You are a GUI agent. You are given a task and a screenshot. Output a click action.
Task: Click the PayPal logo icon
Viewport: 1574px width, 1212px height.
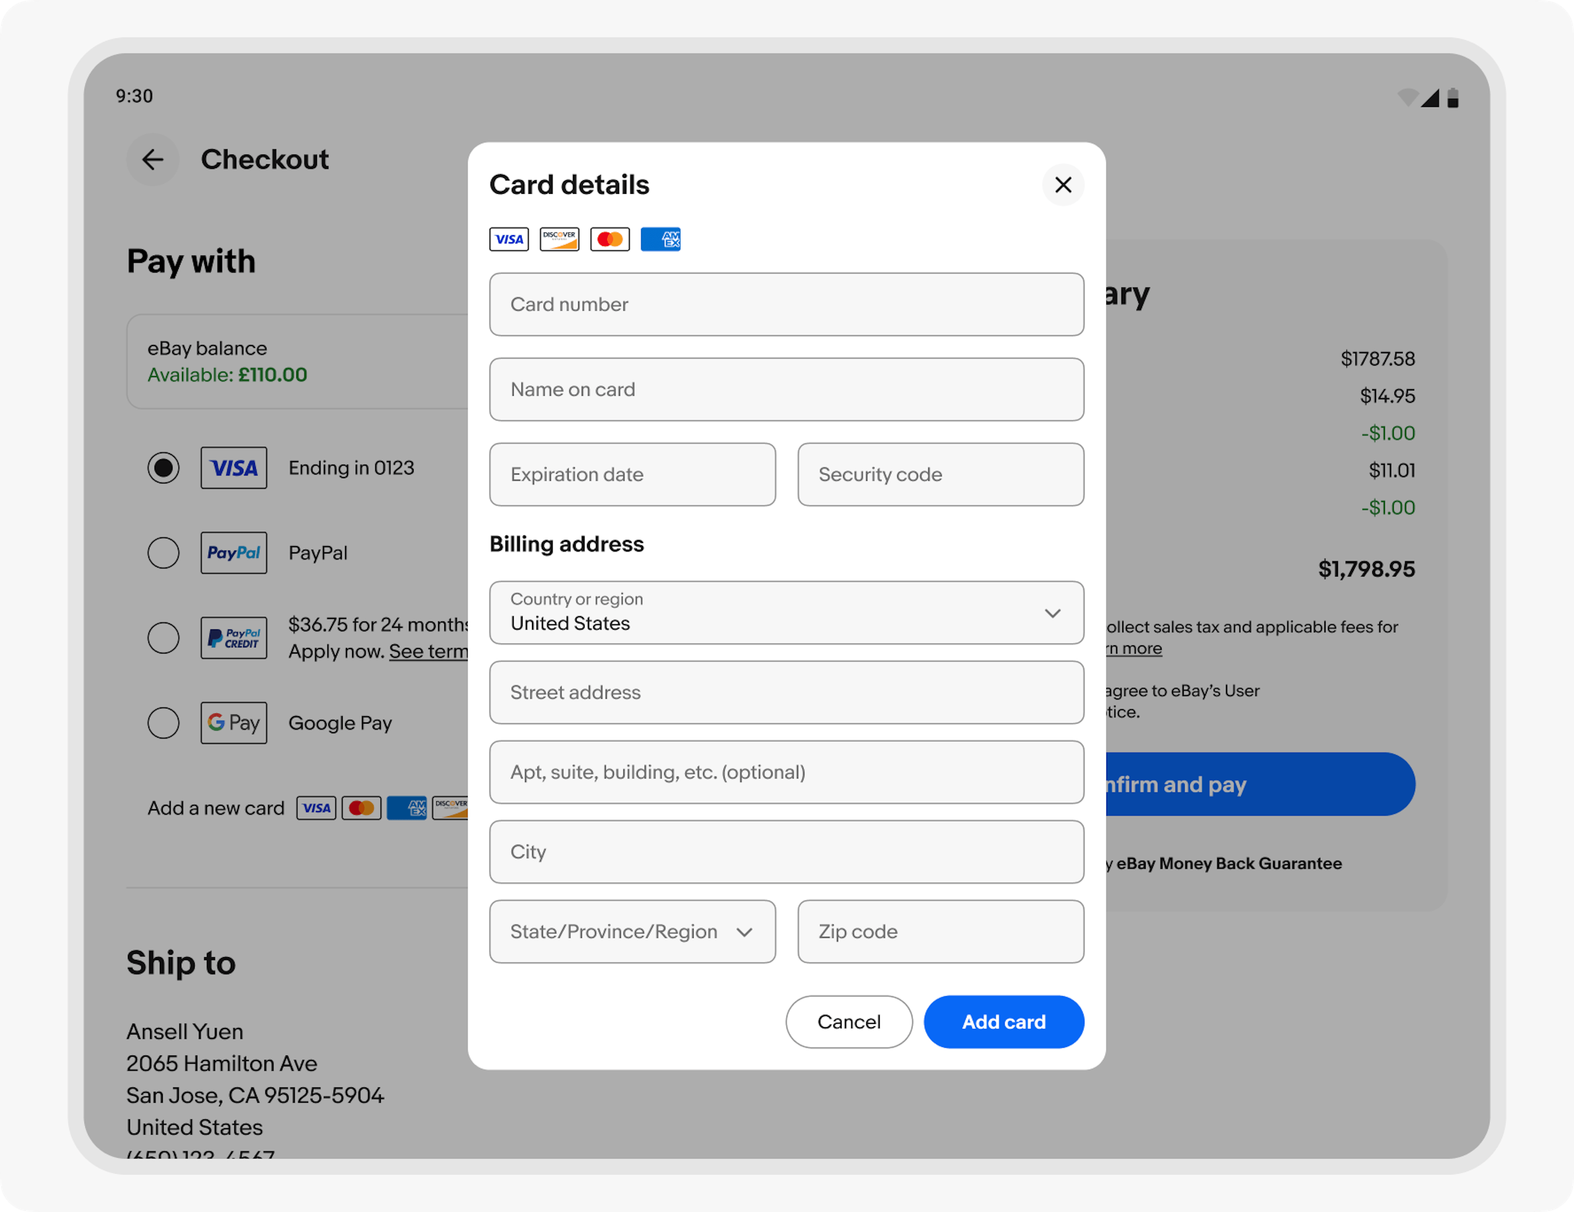(x=234, y=553)
